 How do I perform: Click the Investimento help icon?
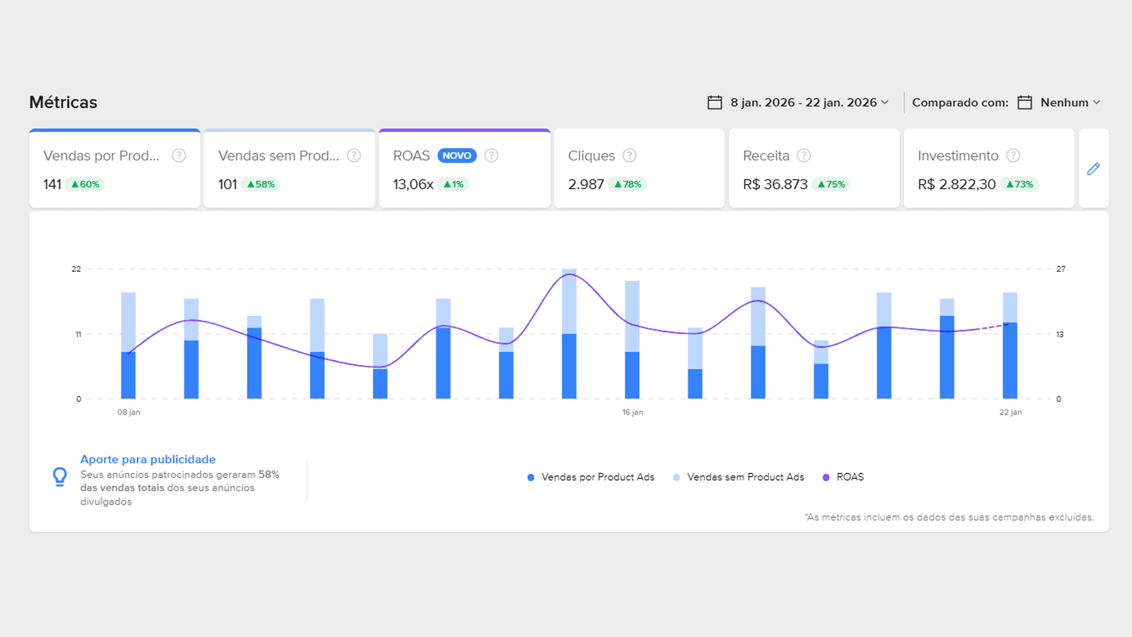click(x=1013, y=156)
